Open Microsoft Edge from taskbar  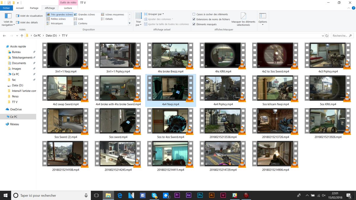tap(120, 195)
